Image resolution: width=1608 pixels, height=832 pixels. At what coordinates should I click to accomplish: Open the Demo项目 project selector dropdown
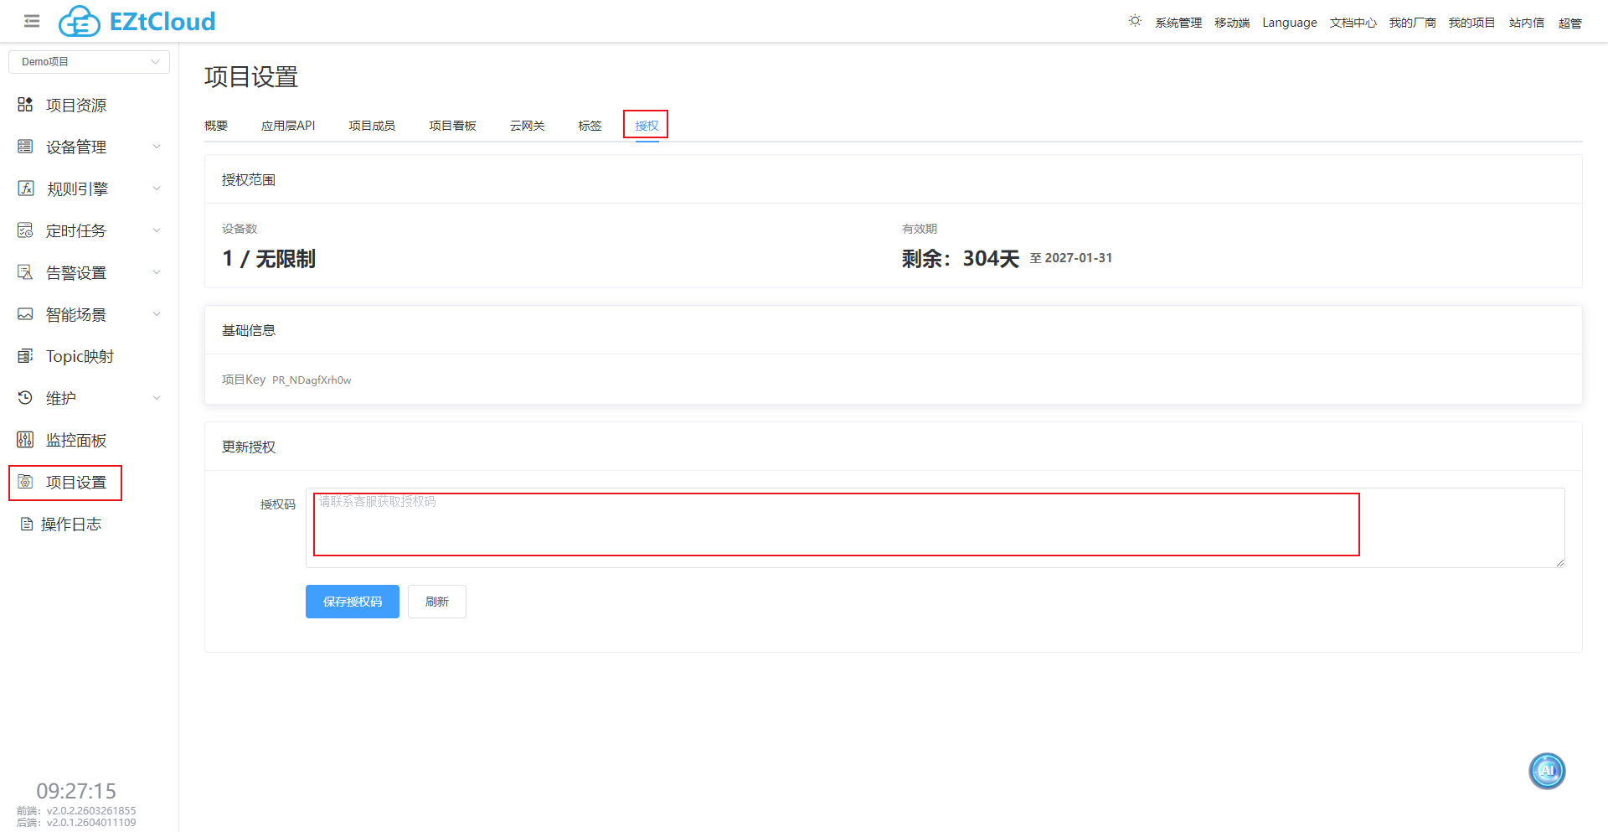coord(89,61)
